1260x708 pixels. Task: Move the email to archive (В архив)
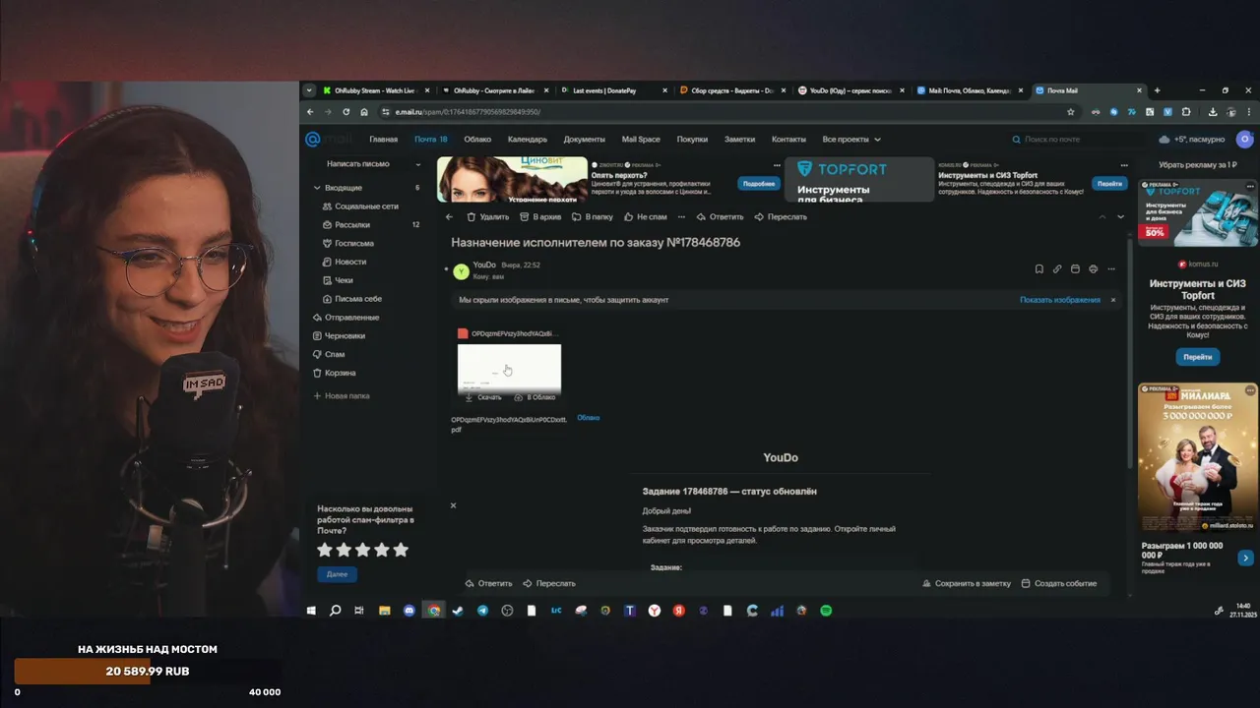coord(540,216)
